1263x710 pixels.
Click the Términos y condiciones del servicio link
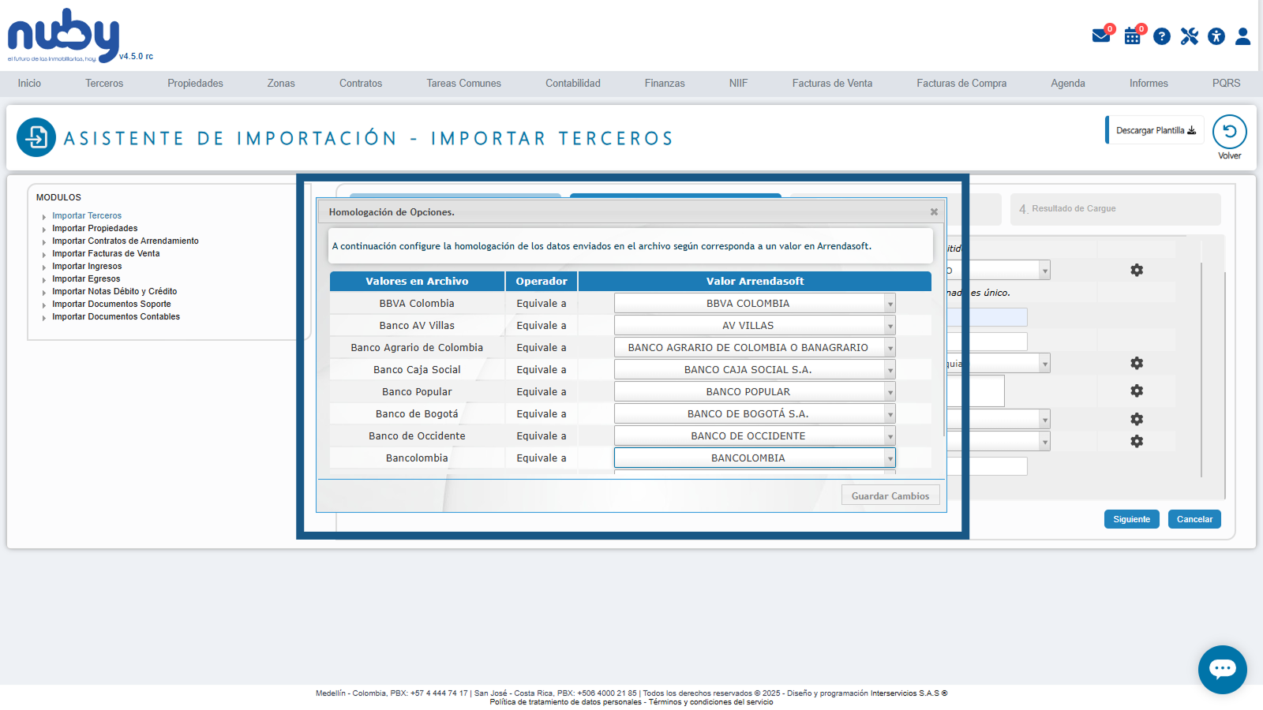711,702
